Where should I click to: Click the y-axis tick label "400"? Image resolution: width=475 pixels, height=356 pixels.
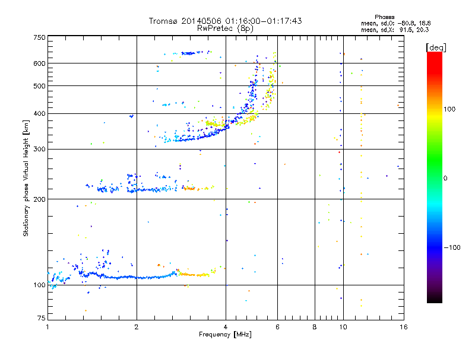(39, 113)
